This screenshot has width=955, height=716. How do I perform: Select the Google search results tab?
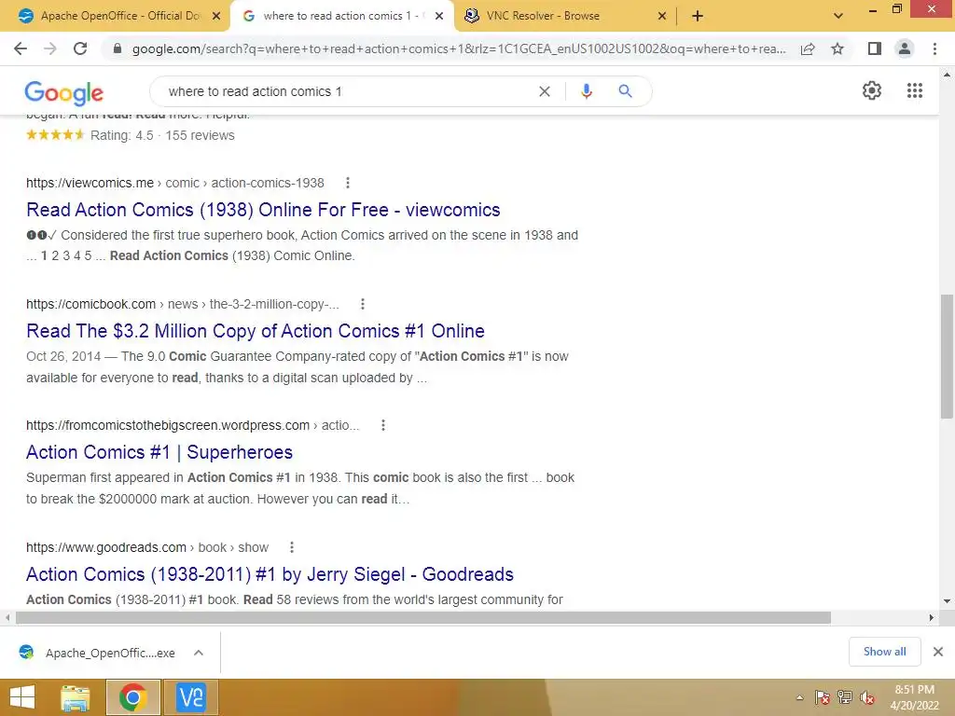tap(341, 16)
